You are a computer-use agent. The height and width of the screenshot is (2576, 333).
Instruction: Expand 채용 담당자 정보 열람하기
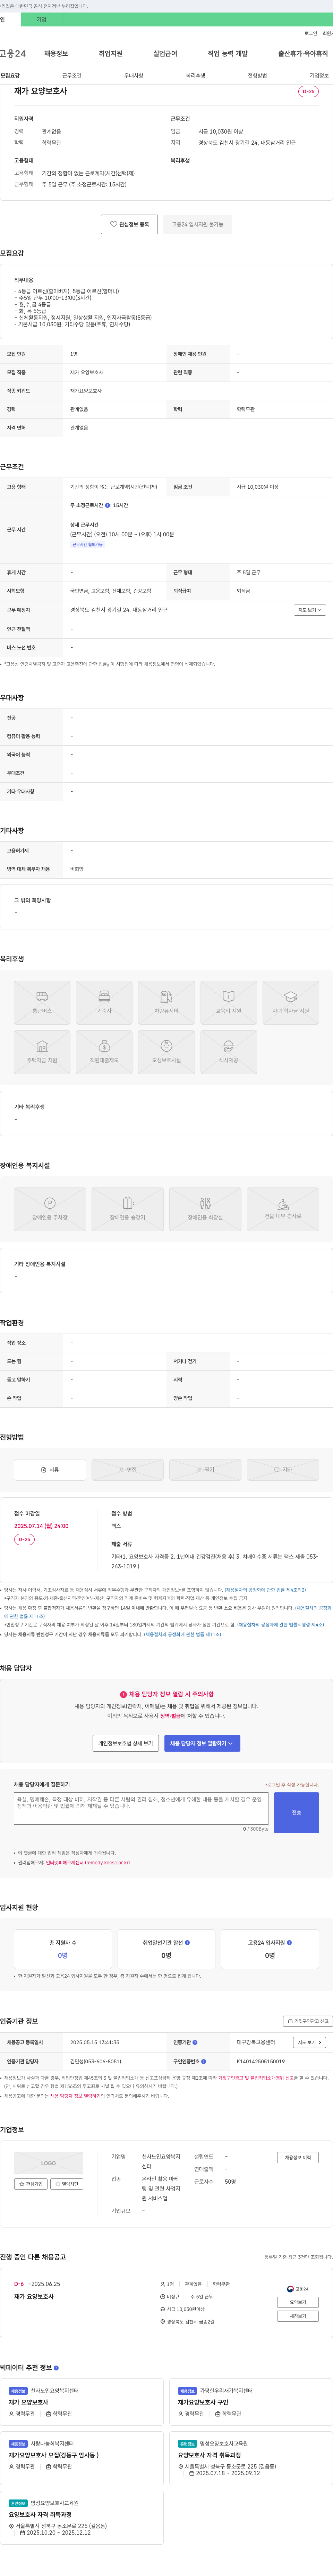click(202, 1743)
